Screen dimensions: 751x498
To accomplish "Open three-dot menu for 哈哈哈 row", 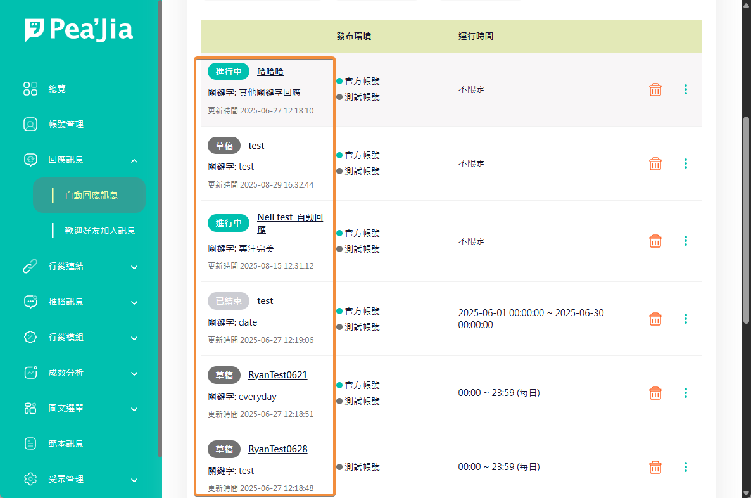I will (x=686, y=89).
